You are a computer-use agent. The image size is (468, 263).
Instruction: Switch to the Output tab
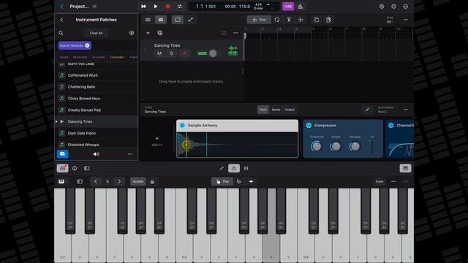point(290,110)
